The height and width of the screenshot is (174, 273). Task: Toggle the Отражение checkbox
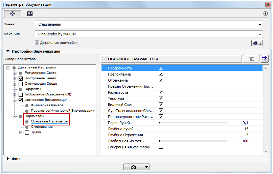tap(161, 80)
